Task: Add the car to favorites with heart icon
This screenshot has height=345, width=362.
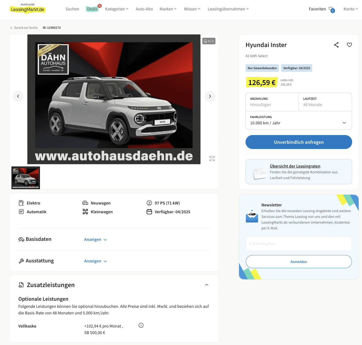Action: [349, 45]
